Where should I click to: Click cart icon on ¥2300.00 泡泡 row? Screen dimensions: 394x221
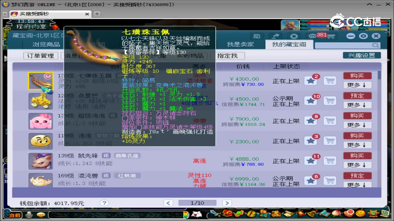point(330,141)
